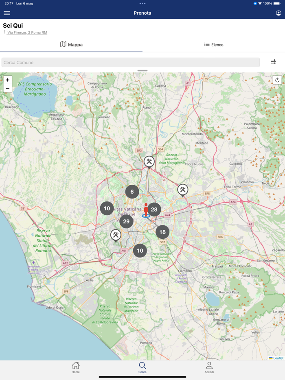This screenshot has width=285, height=380.
Task: Open the filter settings sliders icon
Action: click(273, 61)
